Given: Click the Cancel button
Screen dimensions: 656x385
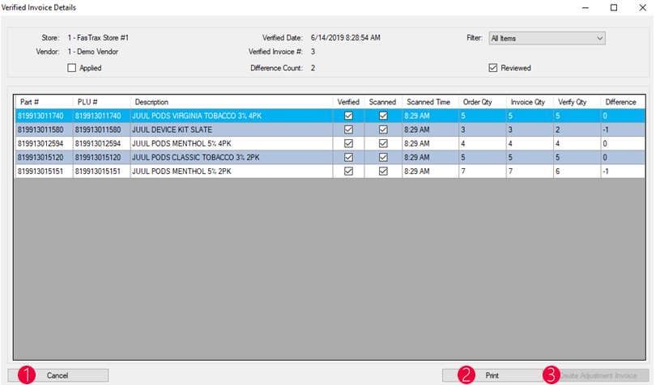Looking at the screenshot, I should [x=58, y=375].
